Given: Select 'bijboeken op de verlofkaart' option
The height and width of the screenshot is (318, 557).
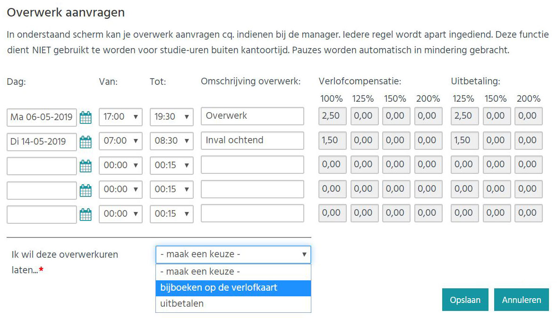Looking at the screenshot, I should coord(233,288).
